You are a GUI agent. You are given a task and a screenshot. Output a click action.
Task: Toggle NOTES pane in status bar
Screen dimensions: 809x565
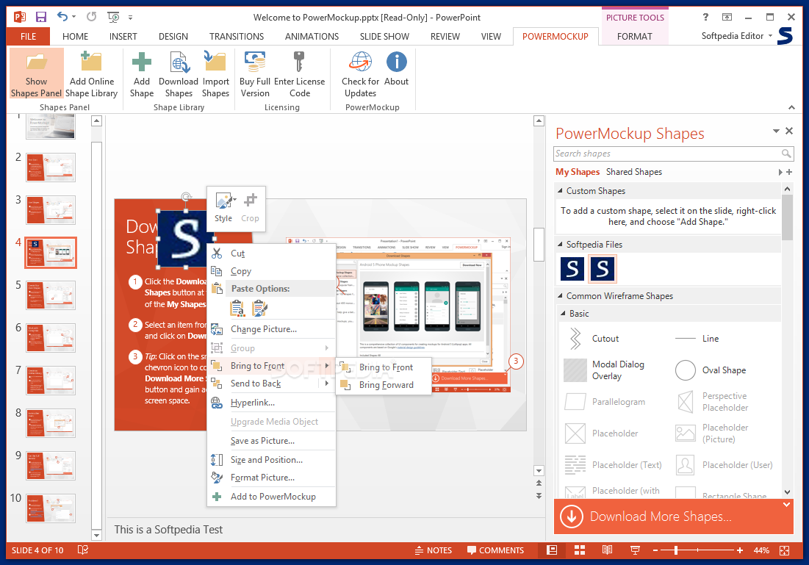(x=434, y=550)
